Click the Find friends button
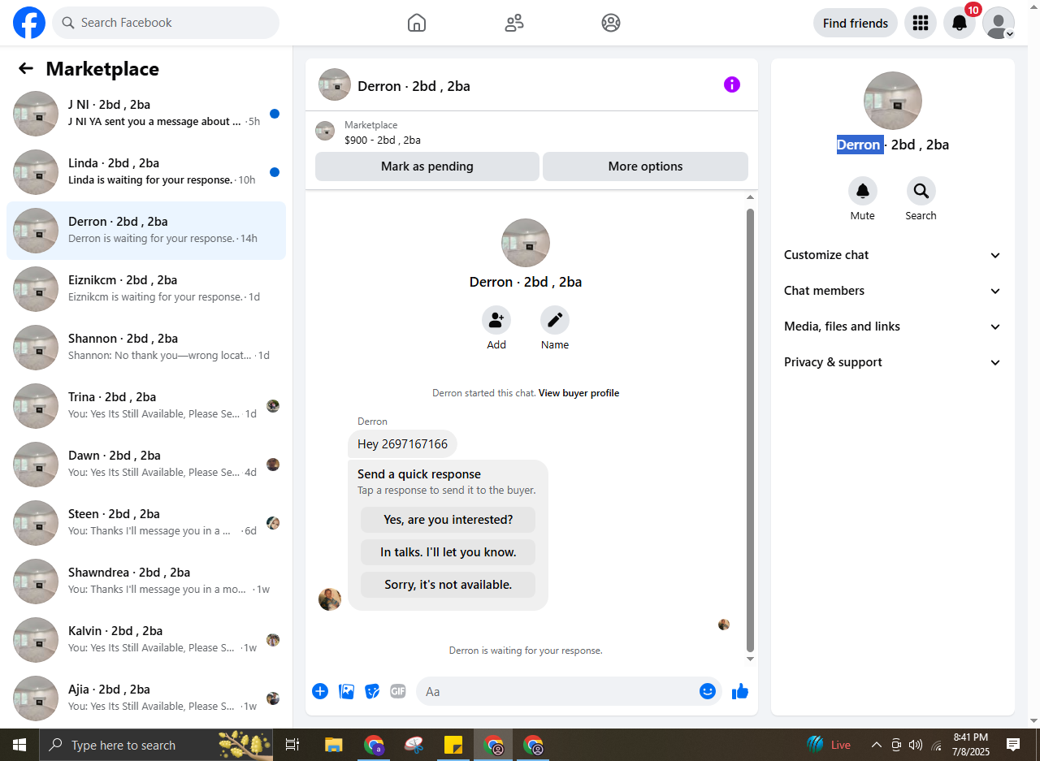Viewport: 1040px width, 761px height. click(856, 23)
